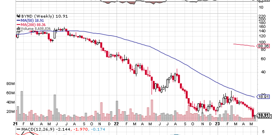Click the red MA(200) line marker
Viewport: 272px width, 135px height.
click(18, 24)
